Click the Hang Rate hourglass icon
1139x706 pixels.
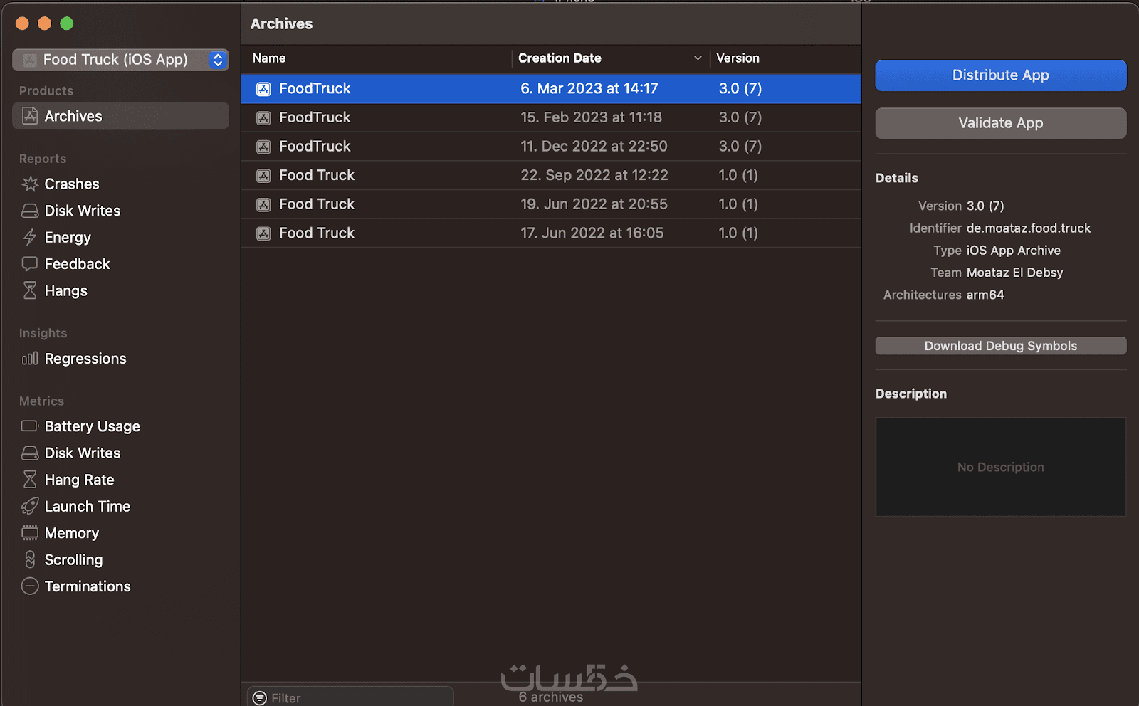pos(30,480)
